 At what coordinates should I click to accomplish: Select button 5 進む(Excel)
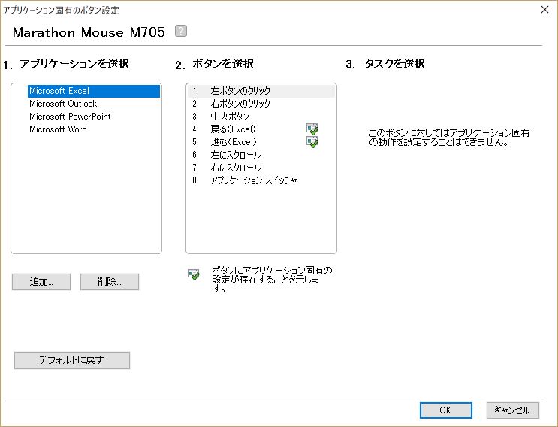point(261,142)
